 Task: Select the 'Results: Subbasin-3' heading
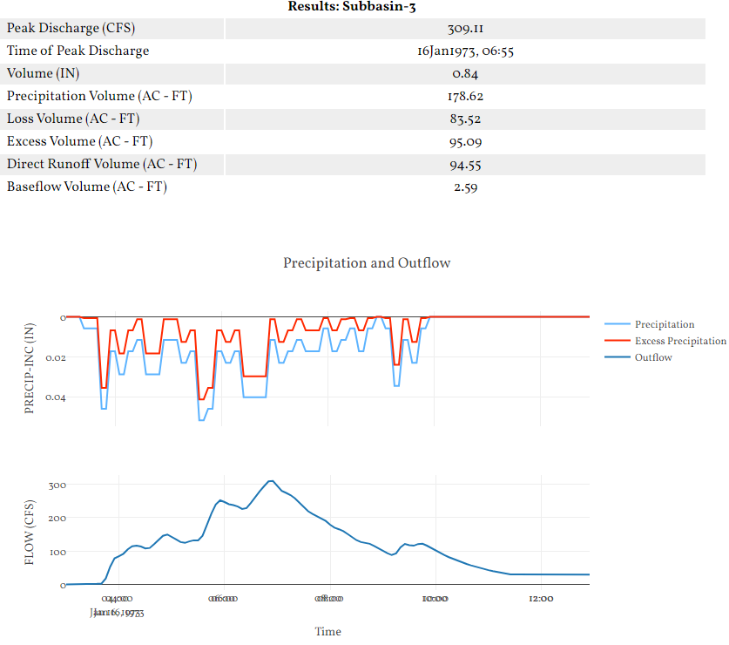coord(352,6)
